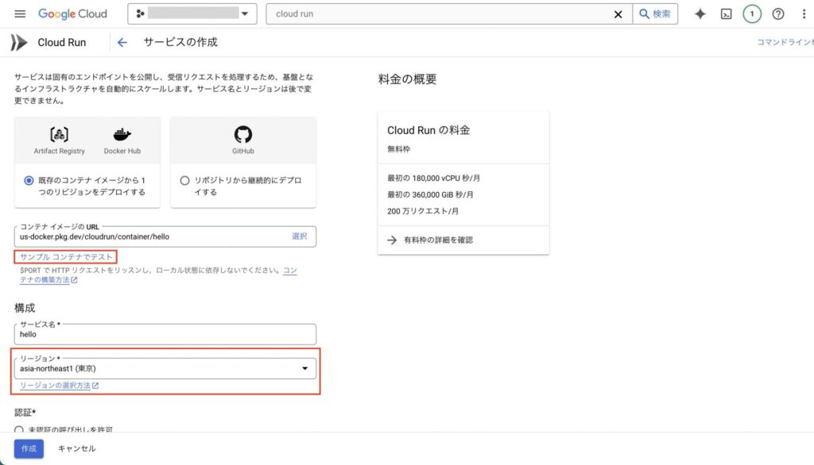814x465 pixels.
Task: Open the リージョンの選択方法 help link
Action: (x=59, y=386)
